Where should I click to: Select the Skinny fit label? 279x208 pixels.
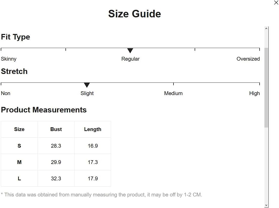click(9, 59)
